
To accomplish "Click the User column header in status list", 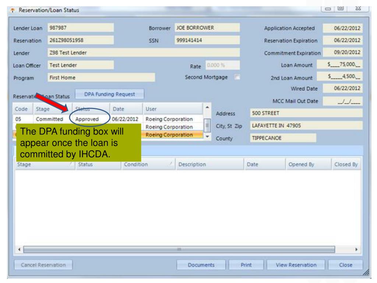I will tap(173, 109).
